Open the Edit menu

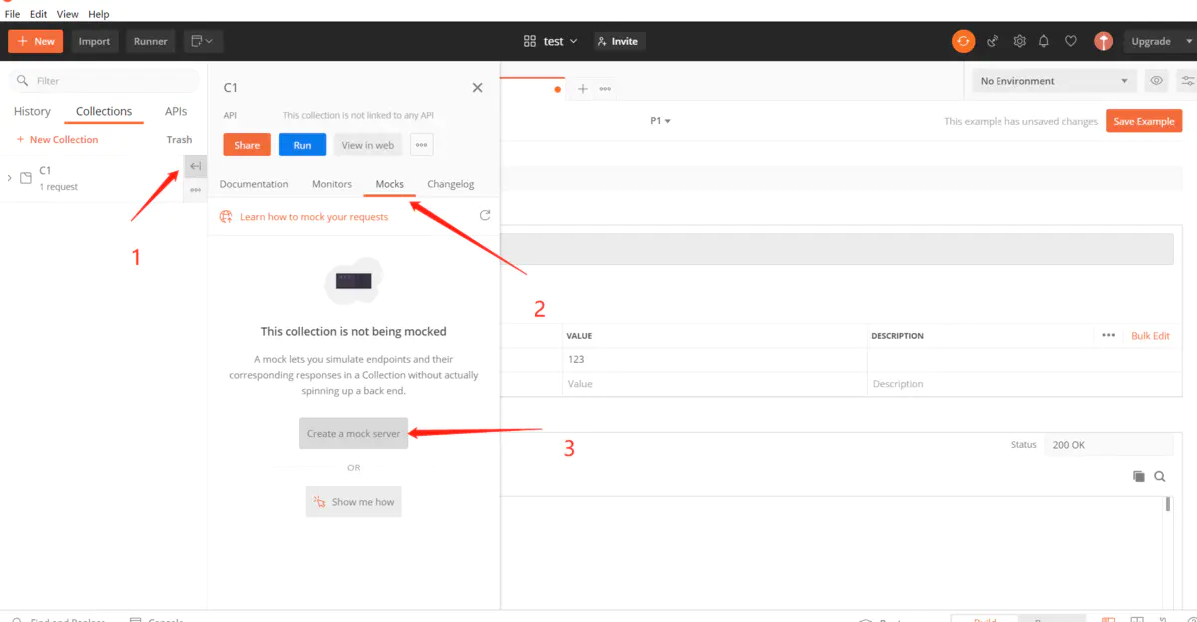coord(38,14)
